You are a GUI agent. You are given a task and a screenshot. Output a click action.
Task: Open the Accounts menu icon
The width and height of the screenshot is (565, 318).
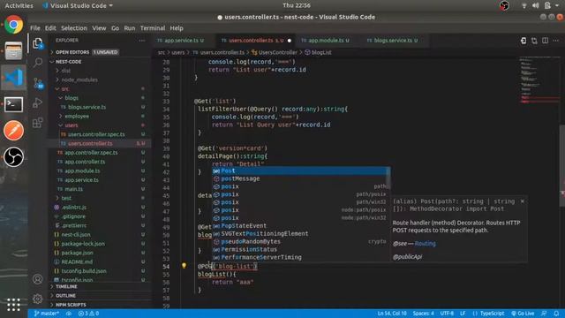pyautogui.click(x=37, y=279)
